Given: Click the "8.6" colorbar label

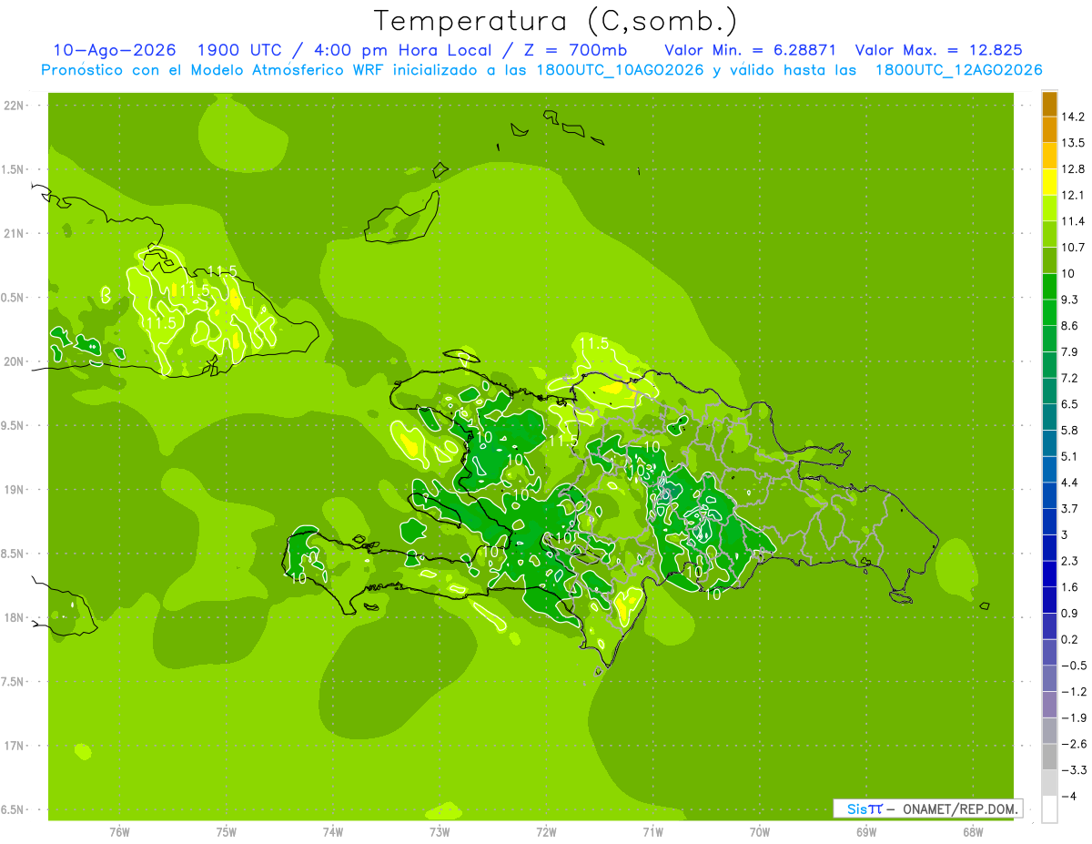Looking at the screenshot, I should tap(1070, 326).
